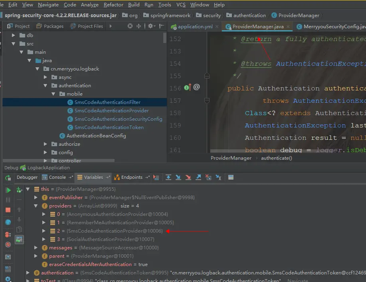The width and height of the screenshot is (366, 282).
Task: Collapse the cn.merryyou.logback package
Action: click(38, 69)
